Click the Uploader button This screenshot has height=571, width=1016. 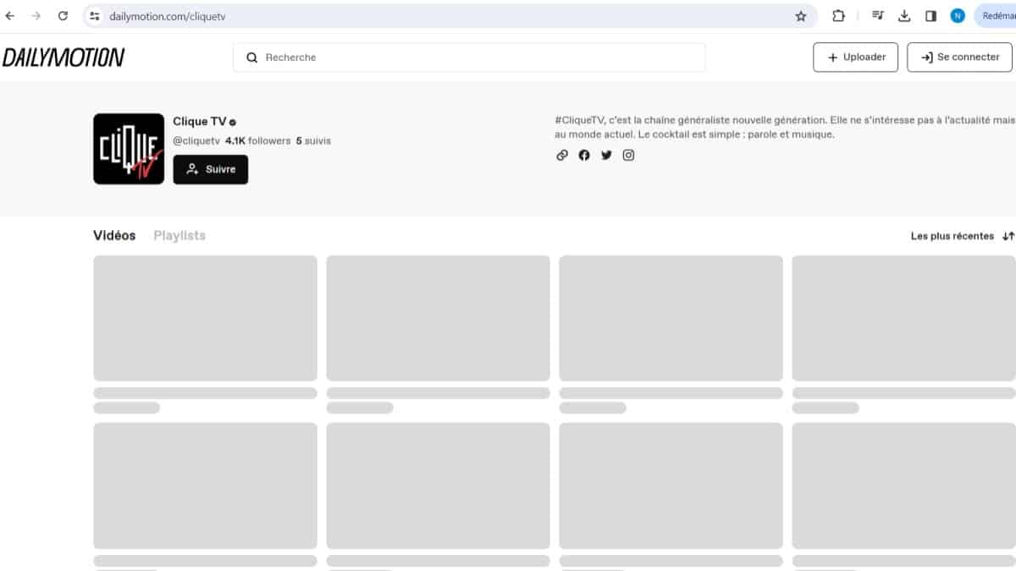(x=855, y=58)
